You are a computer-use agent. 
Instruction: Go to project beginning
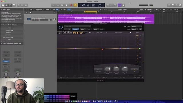coord(62,5)
